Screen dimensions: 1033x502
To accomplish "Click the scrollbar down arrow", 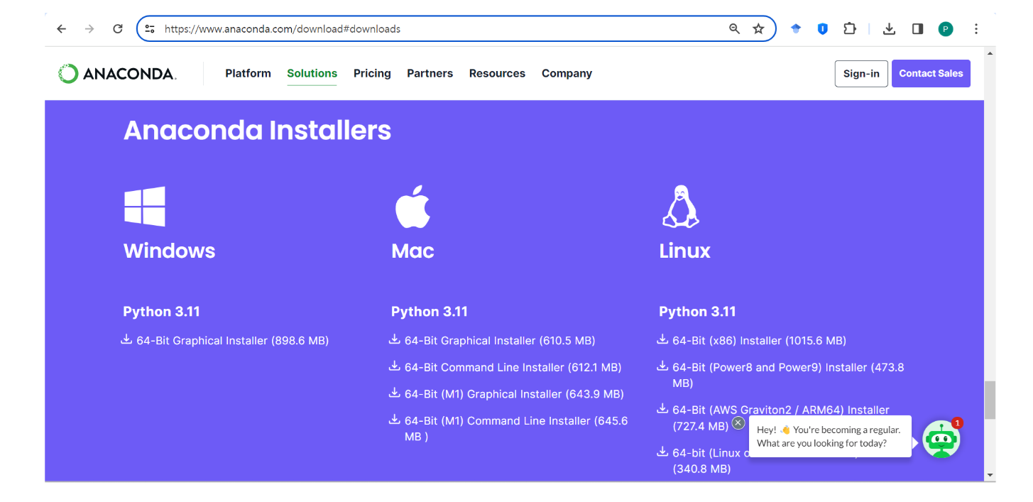I will coord(990,474).
